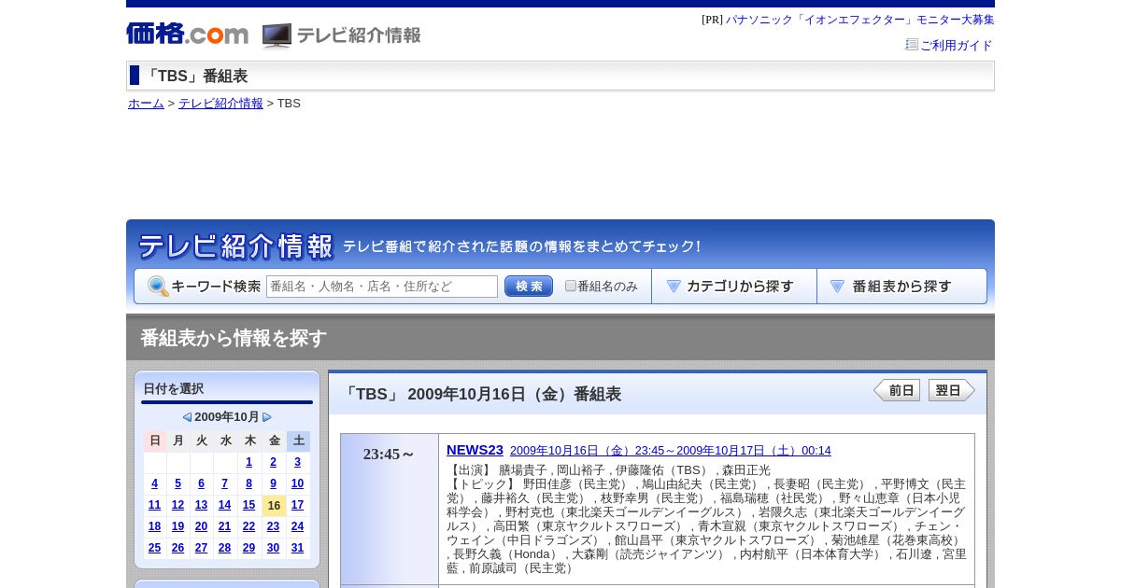Select highlighted October 16 in calendar
This screenshot has width=1121, height=588.
click(274, 505)
